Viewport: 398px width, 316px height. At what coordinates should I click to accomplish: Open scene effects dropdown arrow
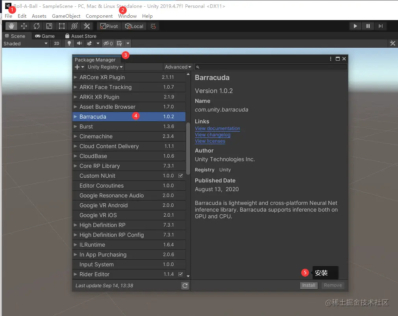(98, 43)
